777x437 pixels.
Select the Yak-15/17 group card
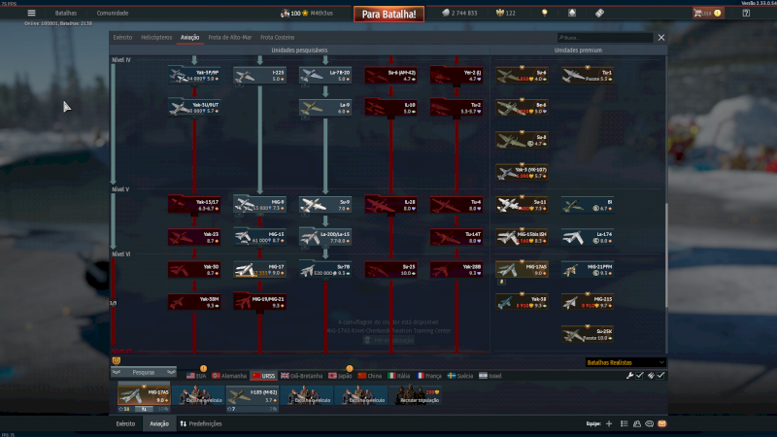193,205
